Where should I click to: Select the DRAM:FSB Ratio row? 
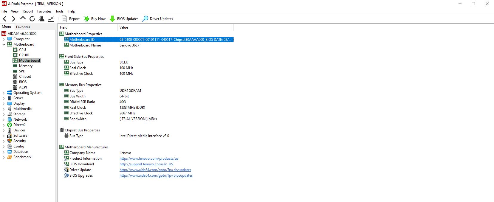pyautogui.click(x=149, y=102)
